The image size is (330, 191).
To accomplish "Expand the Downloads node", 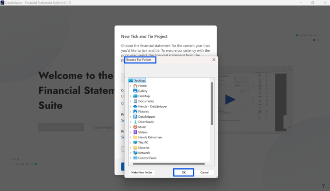I will point(130,122).
